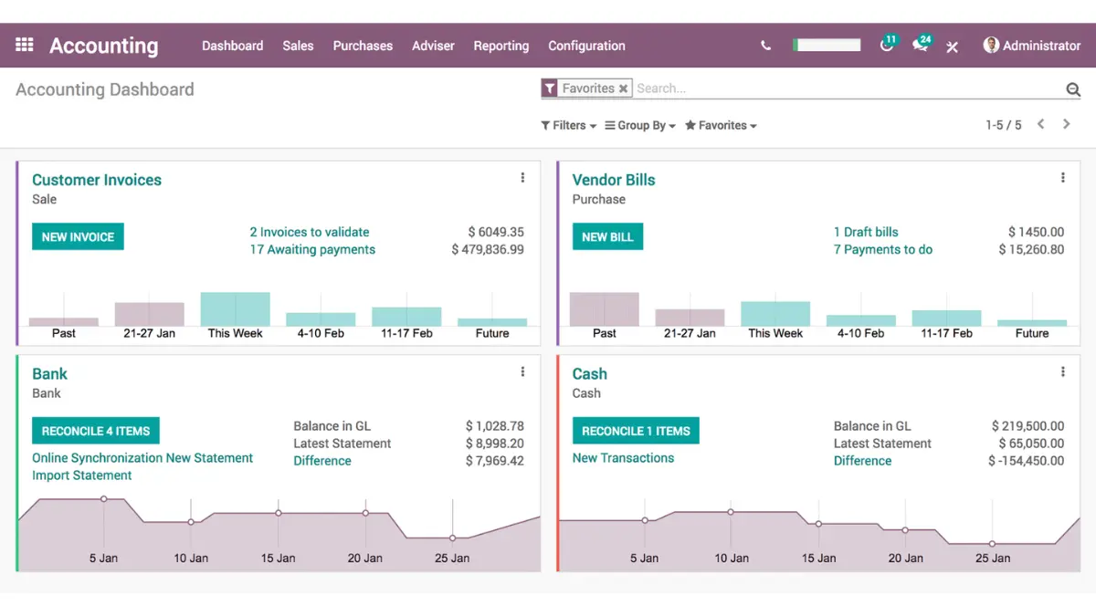
Task: Open the Favorites dropdown menu
Action: 721,125
